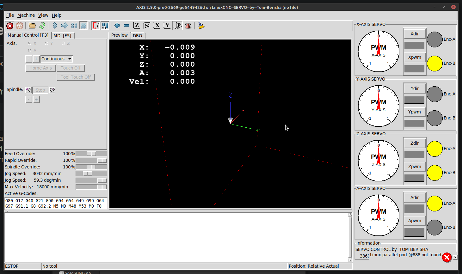The image size is (462, 274).
Task: Reload the current file using green arrows
Action: click(x=42, y=26)
